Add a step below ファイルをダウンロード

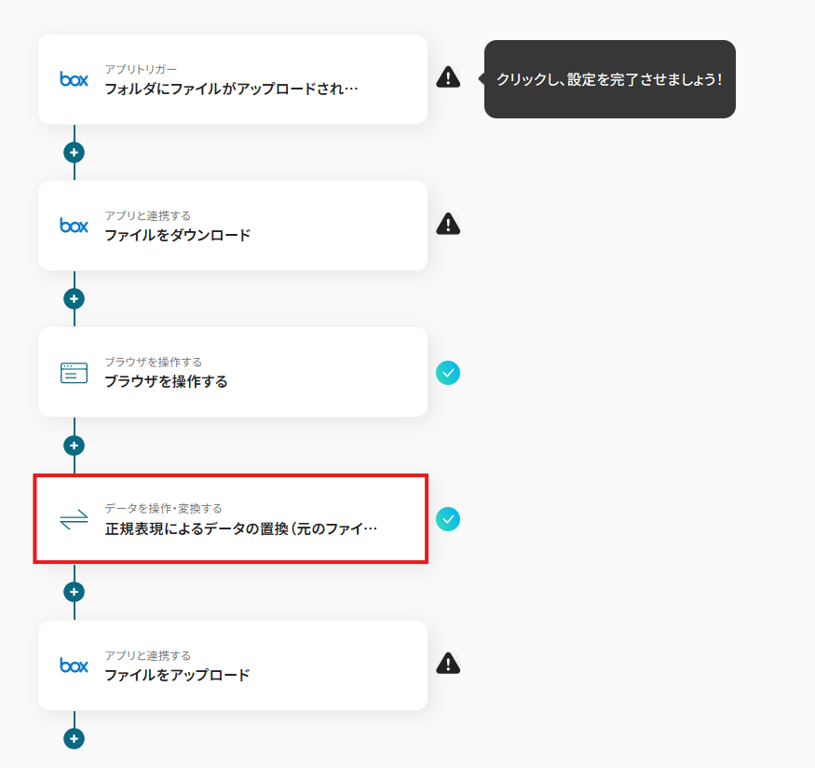pos(74,299)
